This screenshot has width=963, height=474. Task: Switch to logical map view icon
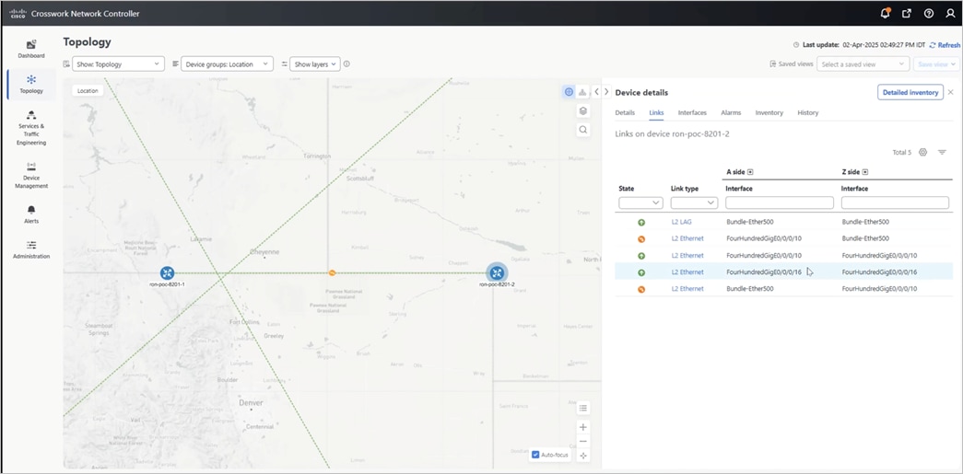(582, 92)
